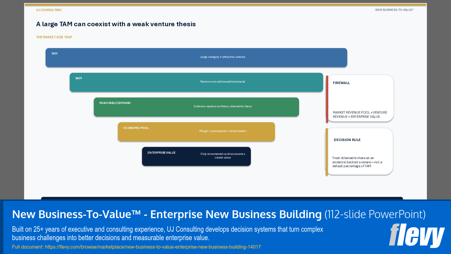
Task: Select the "Treat obtainable share" paragraph
Action: click(x=357, y=162)
